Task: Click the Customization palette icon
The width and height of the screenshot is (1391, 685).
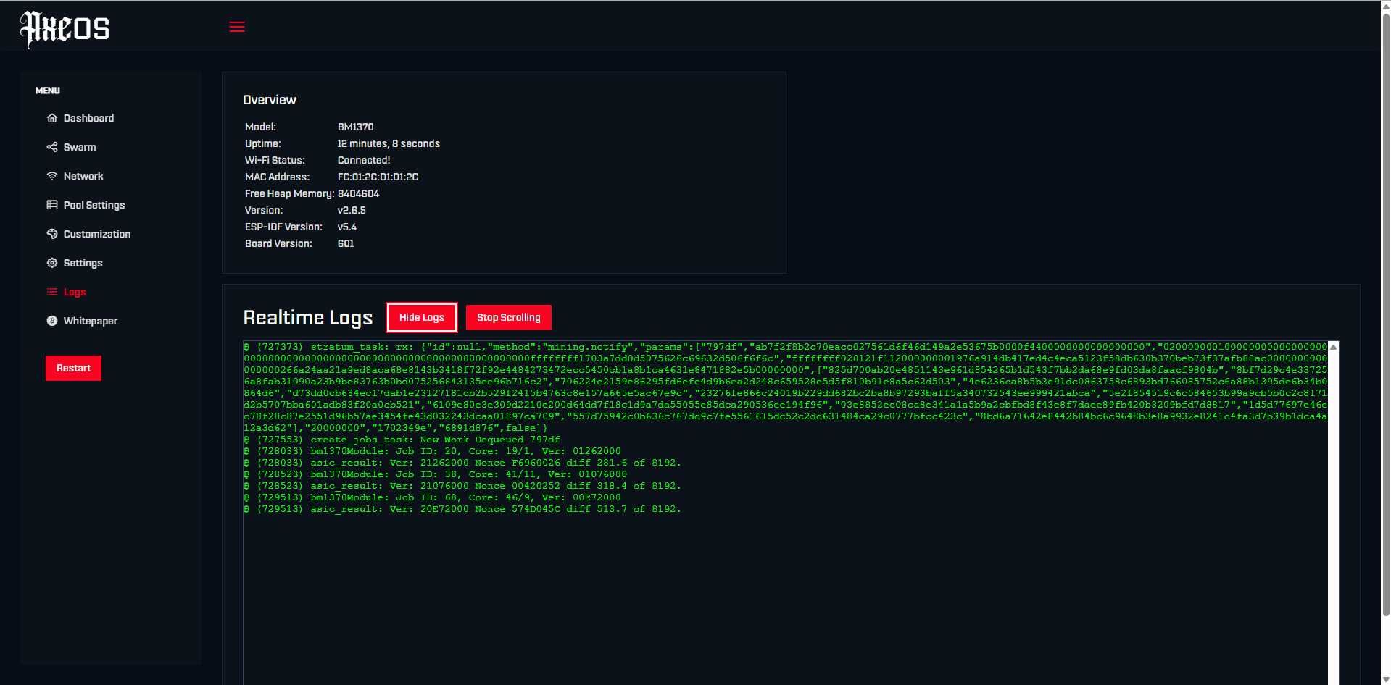Action: tap(52, 234)
